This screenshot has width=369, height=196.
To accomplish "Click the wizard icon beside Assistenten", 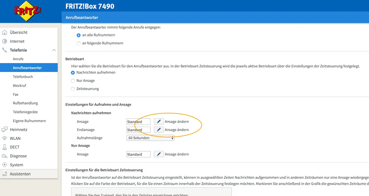I will 5,174.
